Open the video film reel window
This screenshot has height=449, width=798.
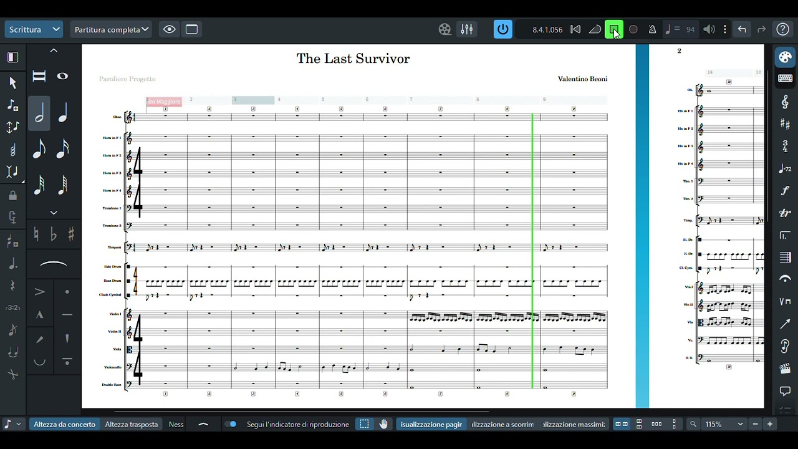(445, 29)
